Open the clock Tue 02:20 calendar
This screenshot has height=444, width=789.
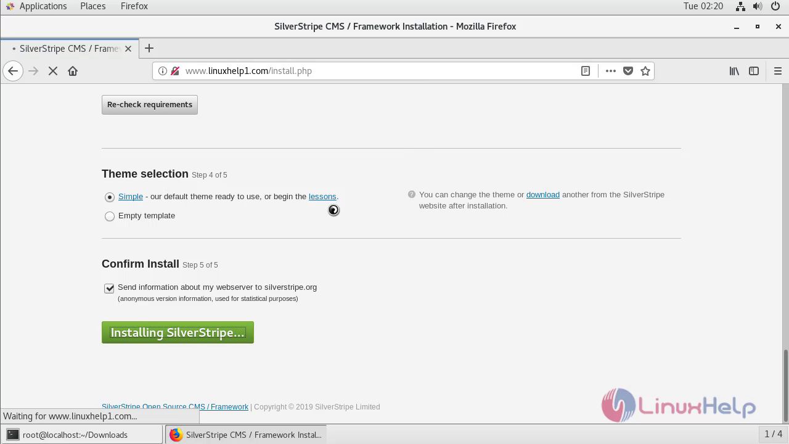tap(703, 6)
